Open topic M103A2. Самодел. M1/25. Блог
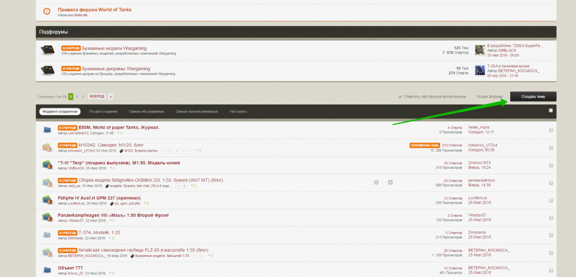This screenshot has width=576, height=277. pyautogui.click(x=111, y=145)
